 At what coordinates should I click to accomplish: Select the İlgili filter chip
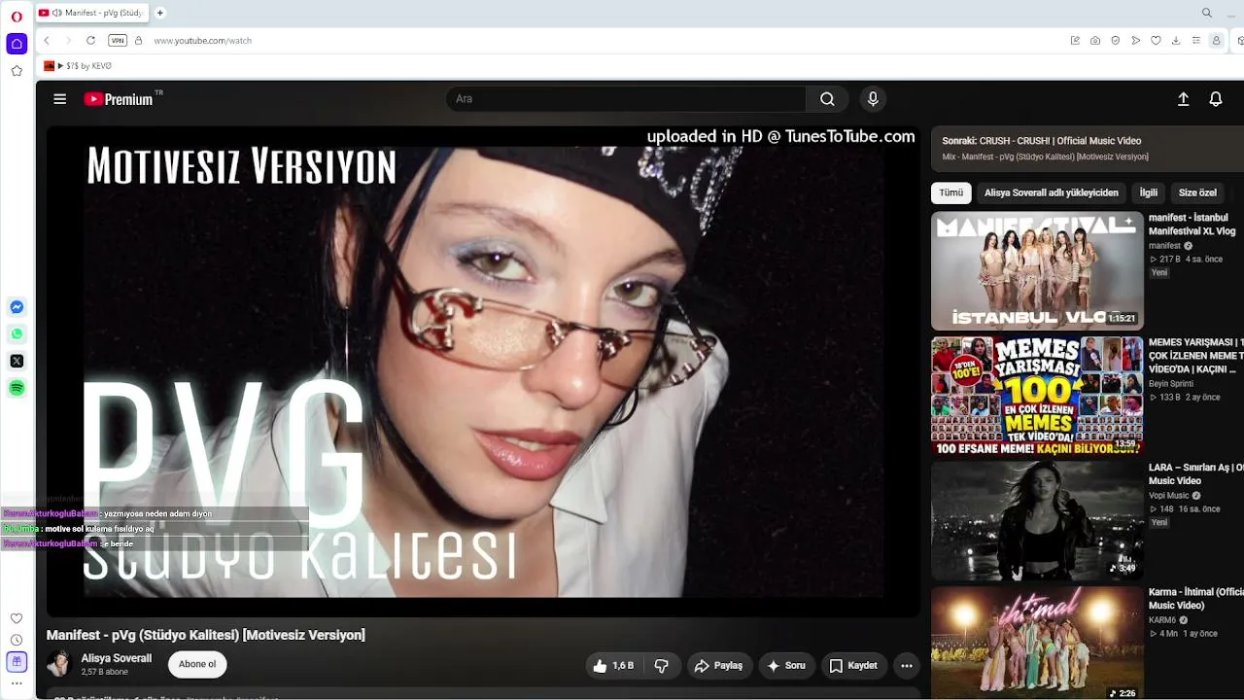[x=1149, y=192]
